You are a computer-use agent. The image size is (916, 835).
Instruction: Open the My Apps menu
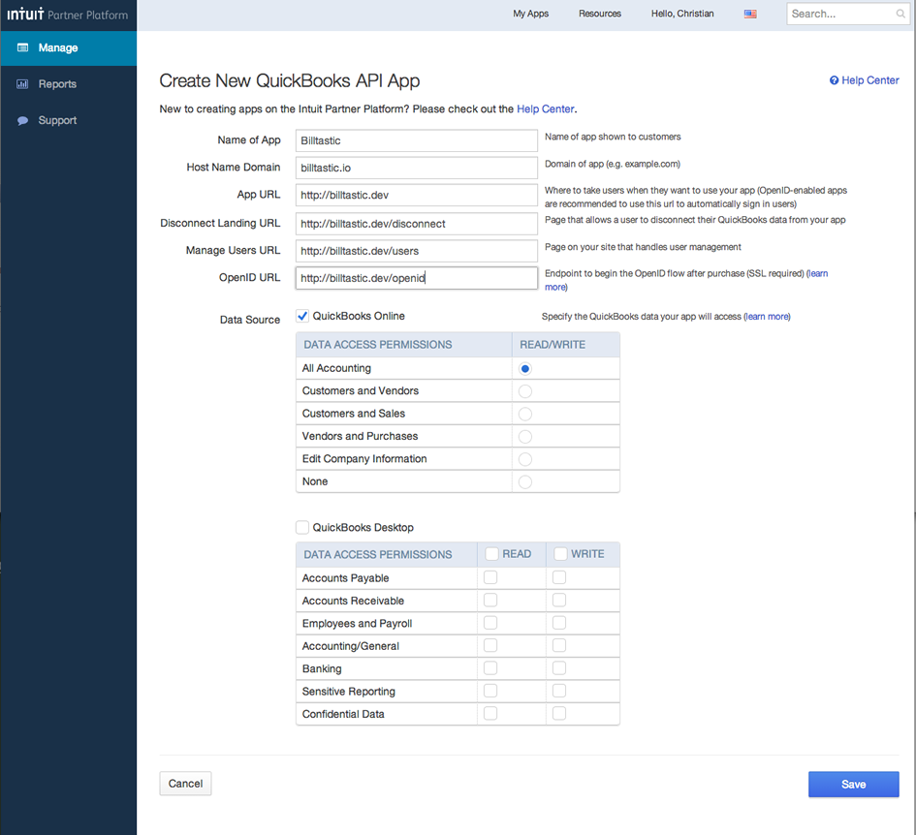coord(530,14)
